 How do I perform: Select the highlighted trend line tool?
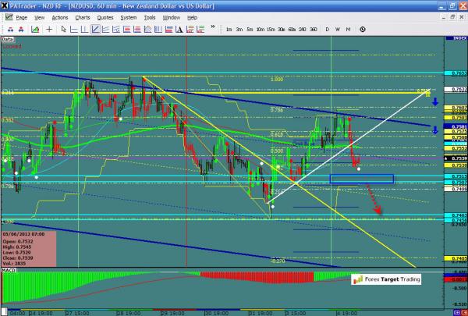click(95, 30)
